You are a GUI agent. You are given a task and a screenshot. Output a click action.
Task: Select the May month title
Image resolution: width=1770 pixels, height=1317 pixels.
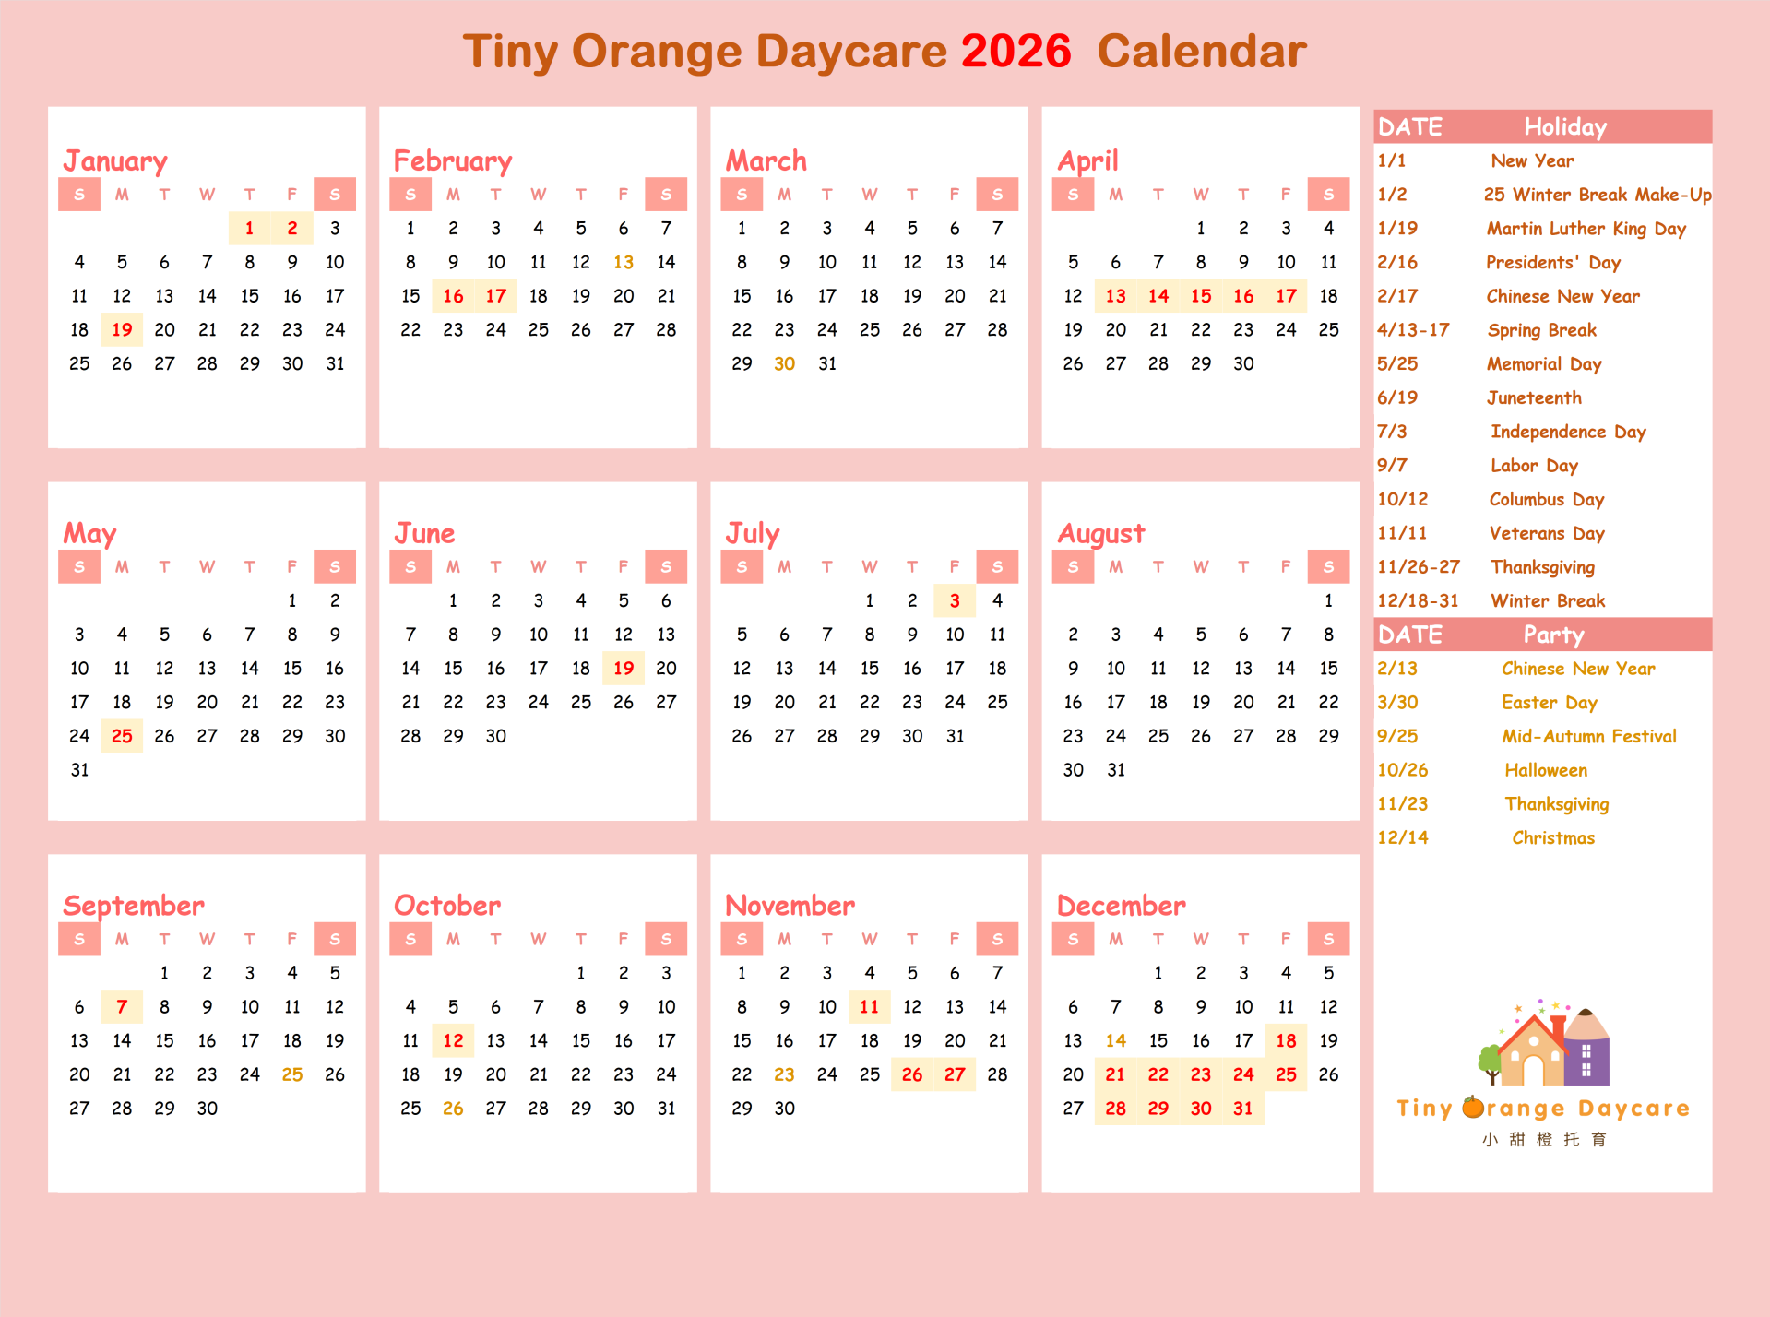[x=89, y=533]
